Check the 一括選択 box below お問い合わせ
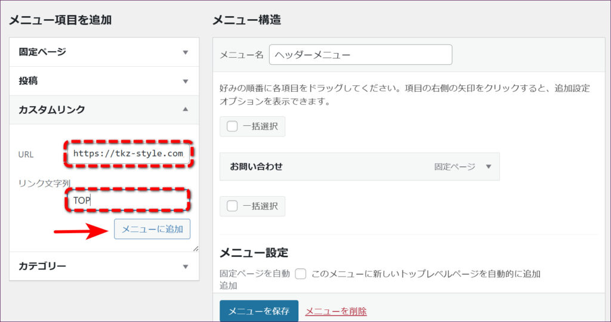611x322 pixels. click(233, 206)
